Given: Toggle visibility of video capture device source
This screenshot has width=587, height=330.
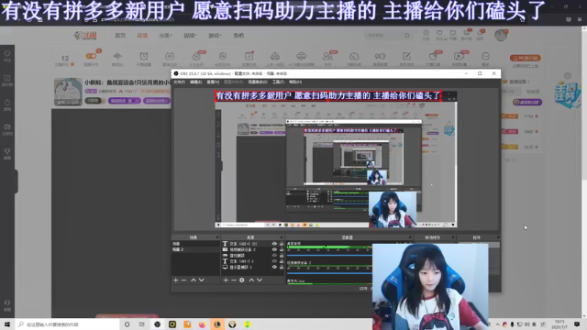Looking at the screenshot, I should coord(274,249).
